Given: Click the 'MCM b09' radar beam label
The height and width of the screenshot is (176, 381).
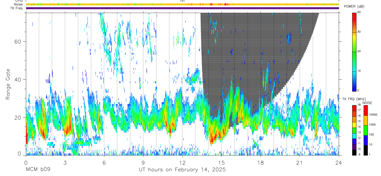Looking at the screenshot, I should pyautogui.click(x=38, y=170).
